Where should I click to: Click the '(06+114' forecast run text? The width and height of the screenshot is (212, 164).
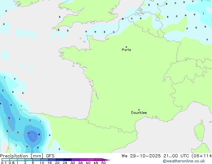coord(202,156)
